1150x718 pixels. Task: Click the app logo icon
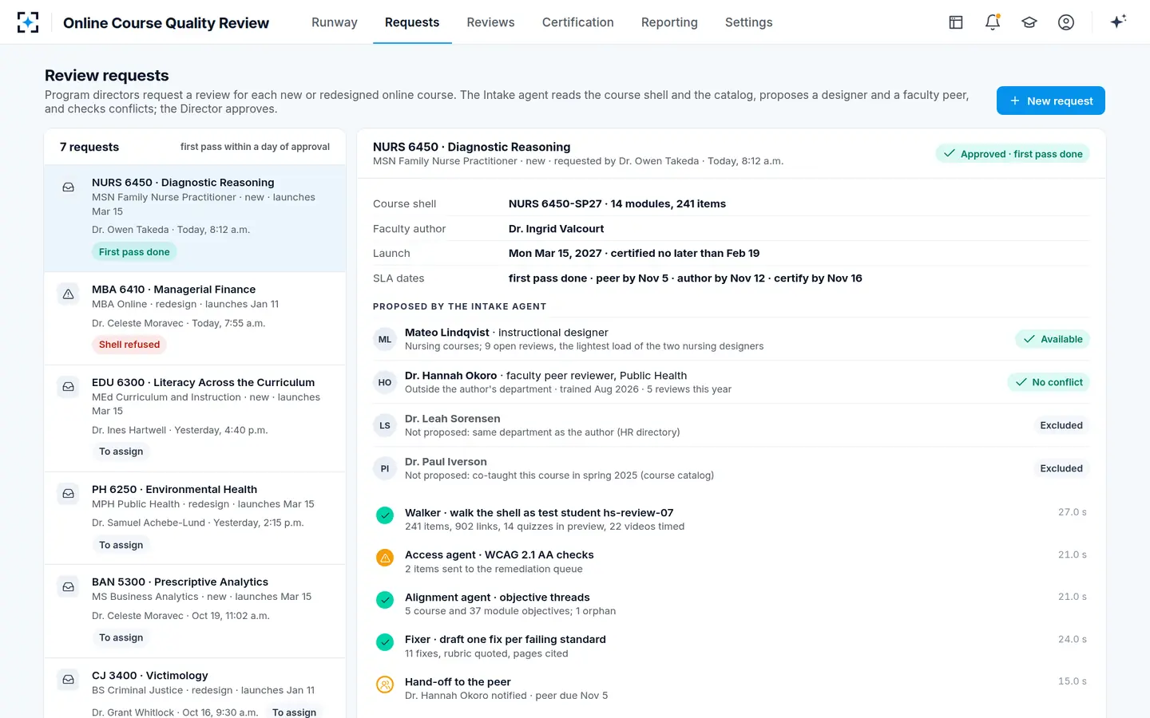28,22
